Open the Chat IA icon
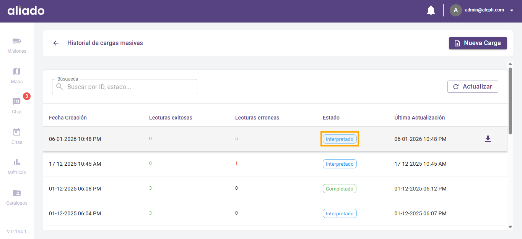Image resolution: width=522 pixels, height=239 pixels. [16, 102]
